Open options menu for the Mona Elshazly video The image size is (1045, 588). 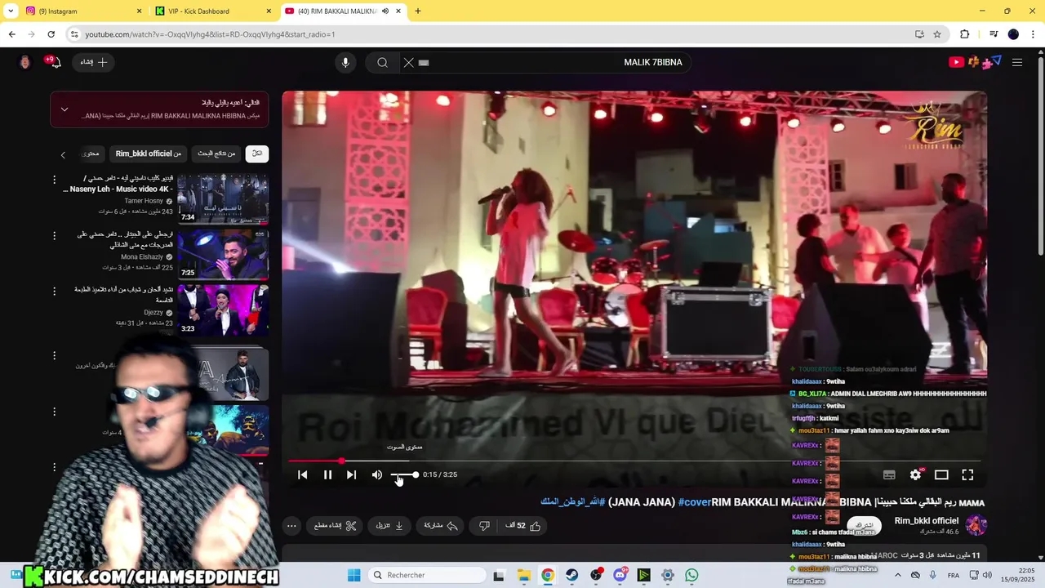point(55,235)
